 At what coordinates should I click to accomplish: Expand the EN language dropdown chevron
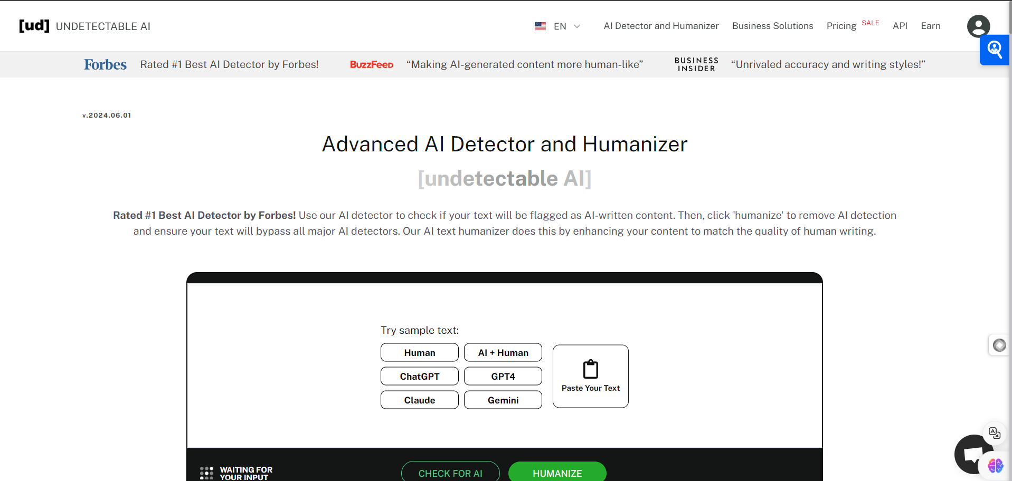coord(577,26)
